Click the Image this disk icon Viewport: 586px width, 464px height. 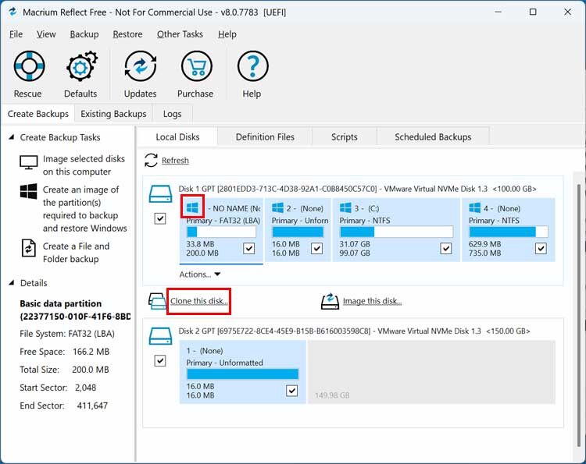coord(330,301)
